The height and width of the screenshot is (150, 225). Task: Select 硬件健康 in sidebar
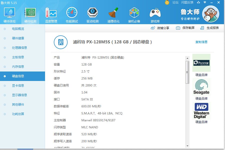point(22,38)
